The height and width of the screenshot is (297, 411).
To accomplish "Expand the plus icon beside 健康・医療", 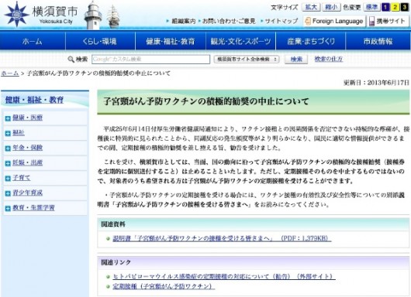I will (8, 118).
